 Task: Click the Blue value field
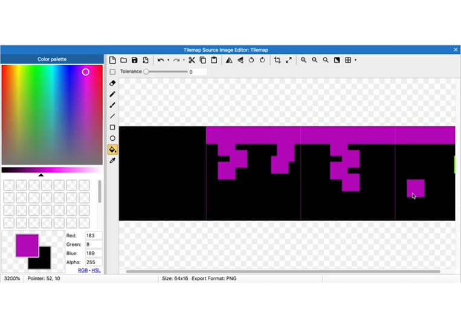point(94,253)
